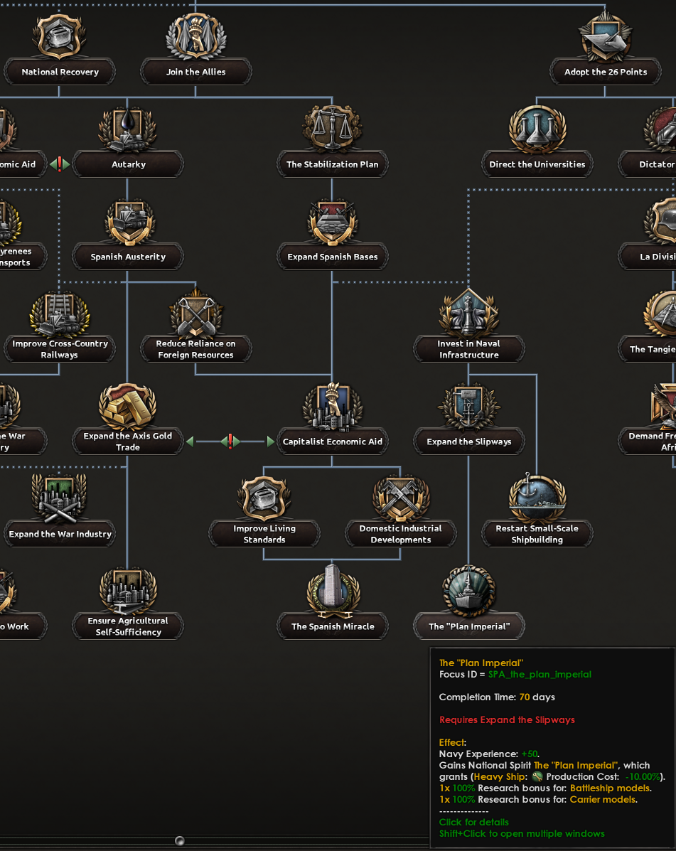Select the Adopt the 26 Points label
This screenshot has width=676, height=851.
coord(606,72)
